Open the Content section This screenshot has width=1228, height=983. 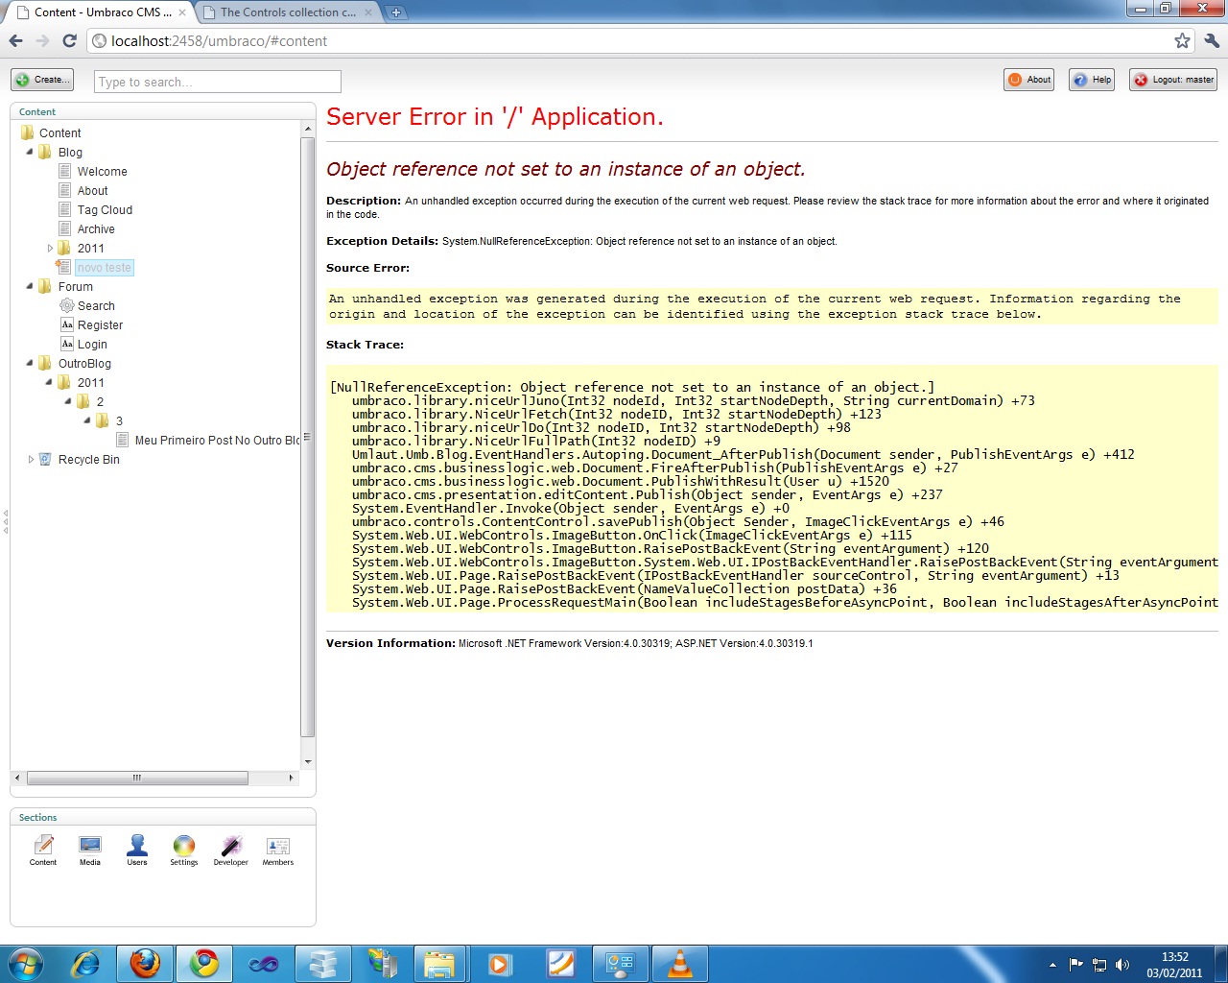43,851
